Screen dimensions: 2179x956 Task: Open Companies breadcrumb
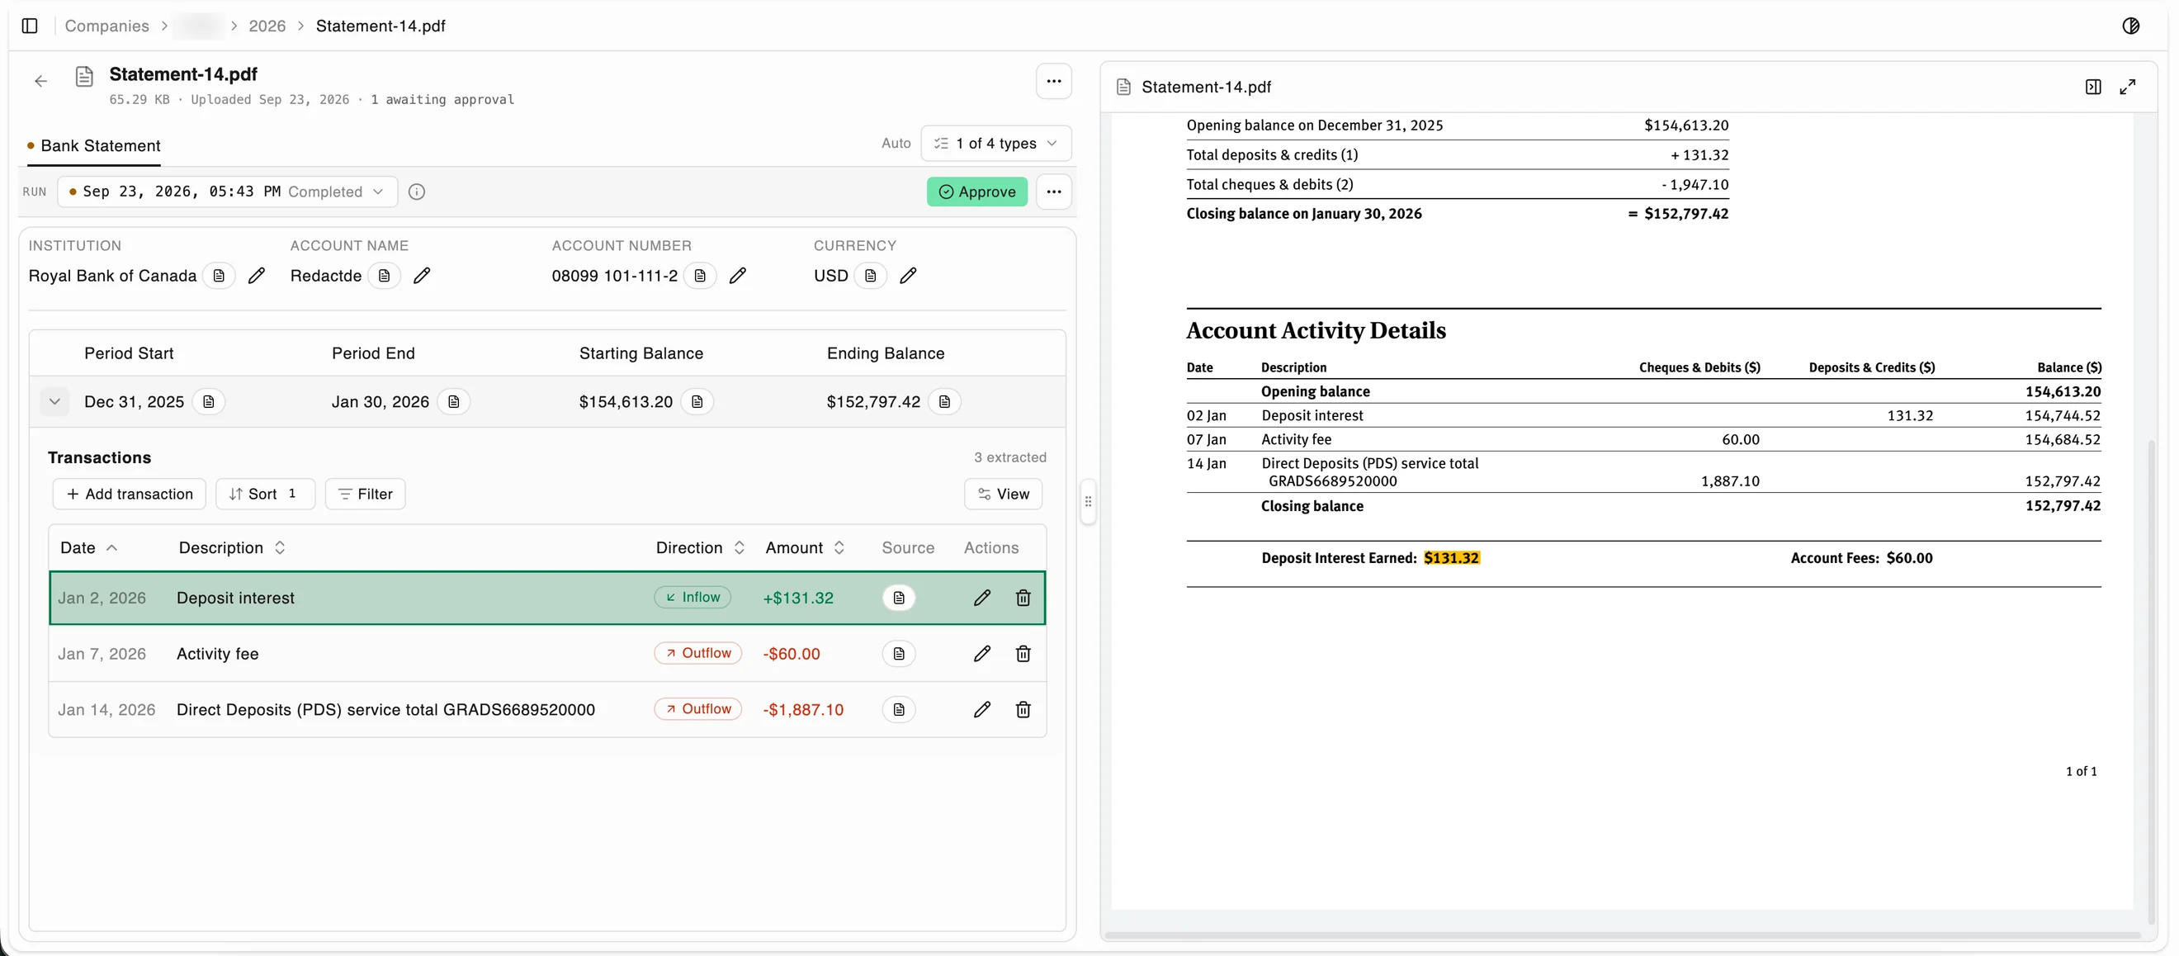click(x=106, y=26)
